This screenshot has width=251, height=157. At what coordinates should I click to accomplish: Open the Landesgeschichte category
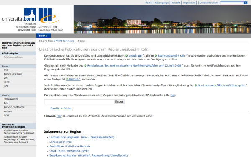[x=60, y=142]
